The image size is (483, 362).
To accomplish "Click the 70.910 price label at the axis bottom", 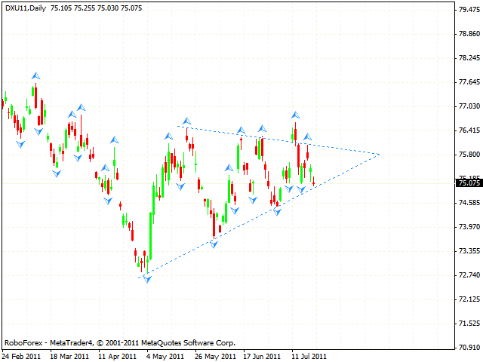I will [x=469, y=348].
